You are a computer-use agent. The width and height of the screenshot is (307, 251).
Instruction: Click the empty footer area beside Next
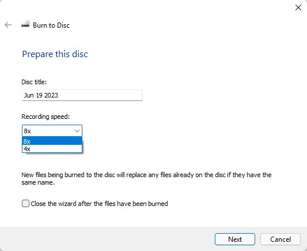coord(107,239)
